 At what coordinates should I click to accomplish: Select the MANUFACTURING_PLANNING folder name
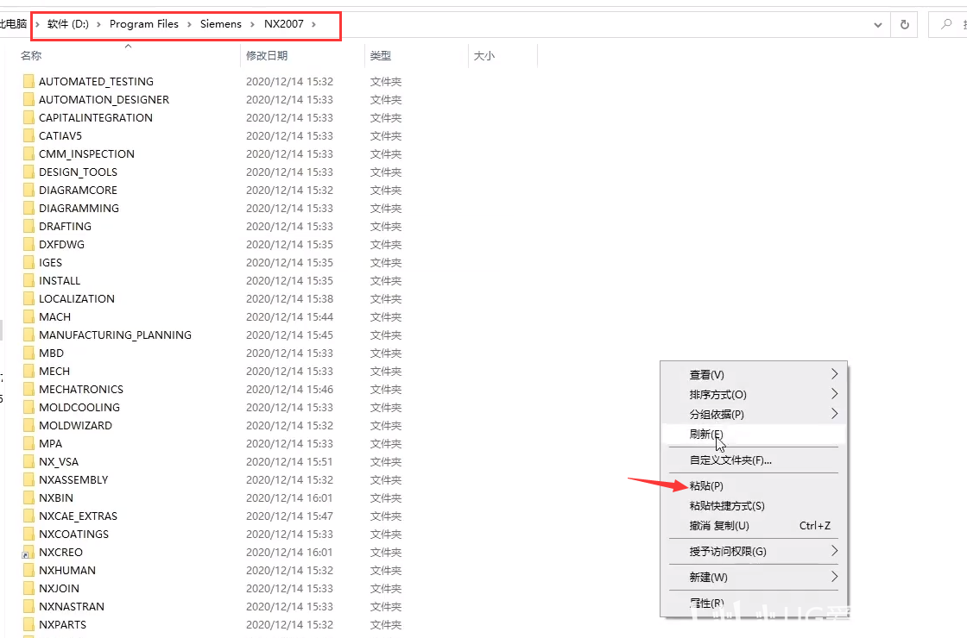(115, 335)
